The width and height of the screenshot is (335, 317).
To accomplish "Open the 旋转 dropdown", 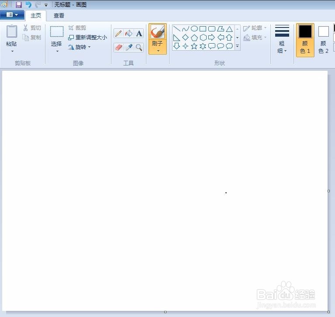I will [79, 47].
